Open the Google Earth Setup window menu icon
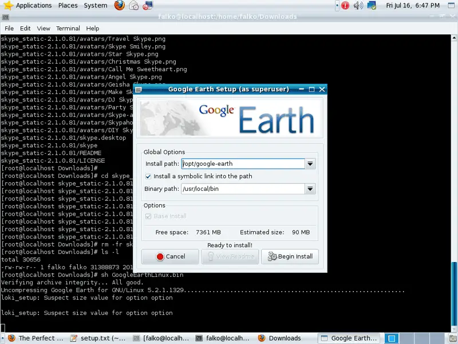458x344 pixels. click(139, 89)
